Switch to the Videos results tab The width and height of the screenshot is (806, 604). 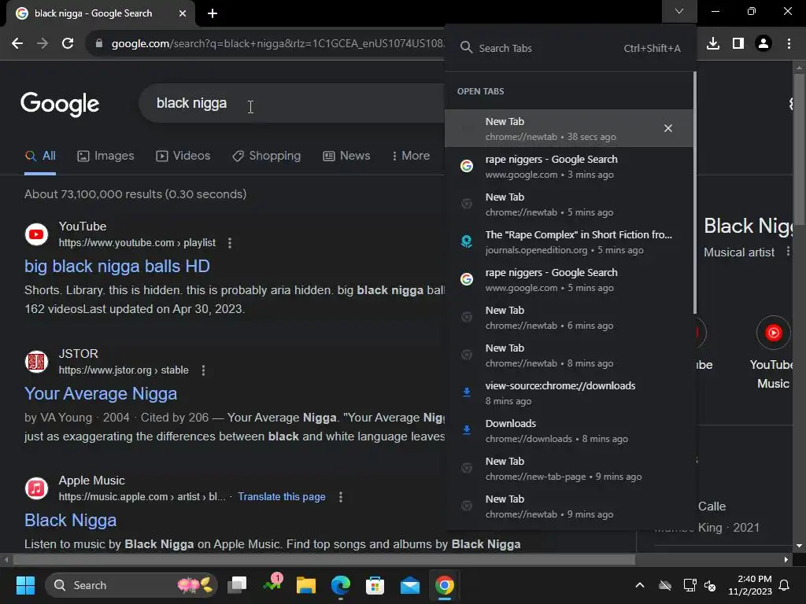click(183, 156)
